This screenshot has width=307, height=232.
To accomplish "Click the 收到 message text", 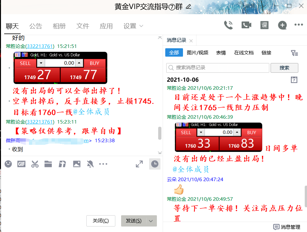I will pos(17,149).
